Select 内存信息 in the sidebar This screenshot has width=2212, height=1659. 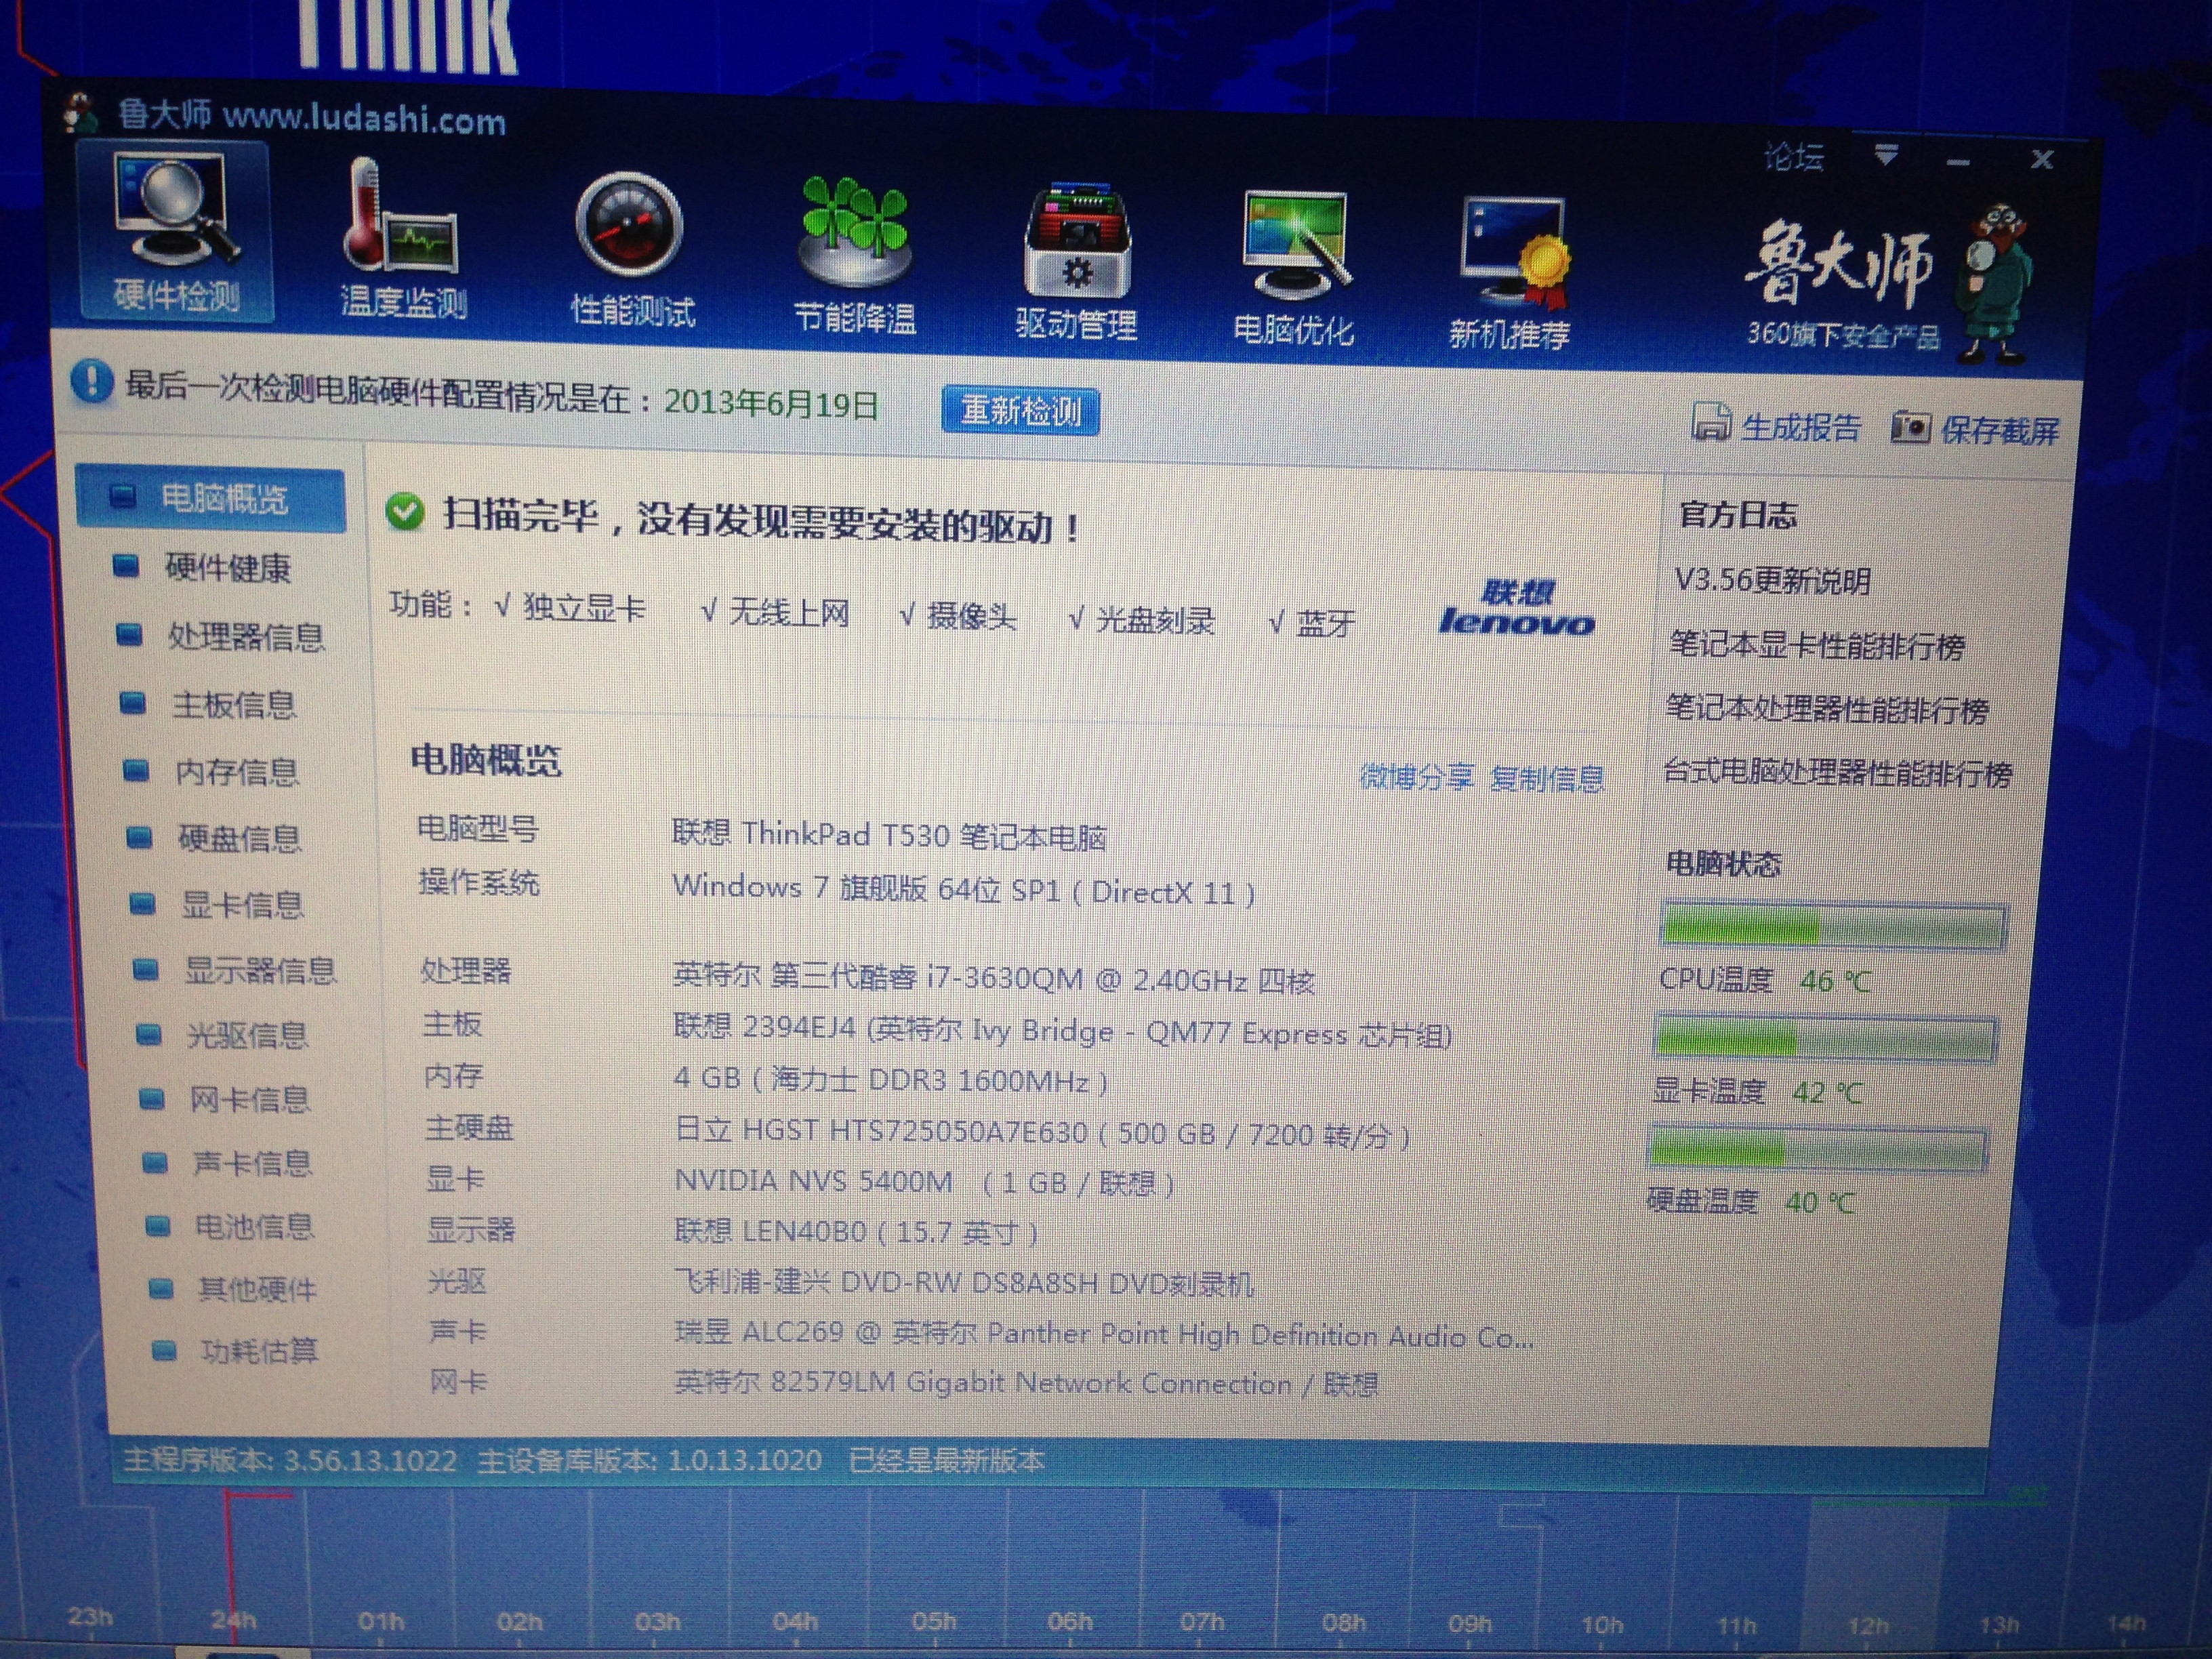237,771
